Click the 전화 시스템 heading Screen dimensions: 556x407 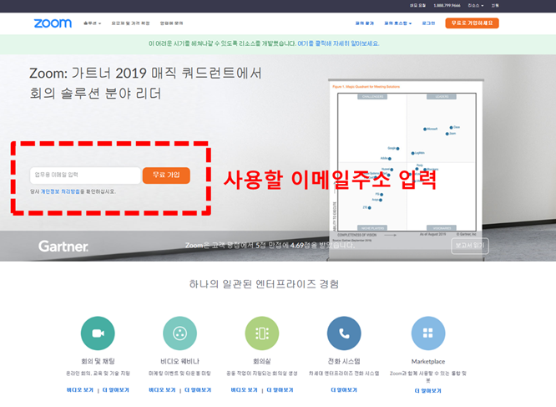point(344,361)
